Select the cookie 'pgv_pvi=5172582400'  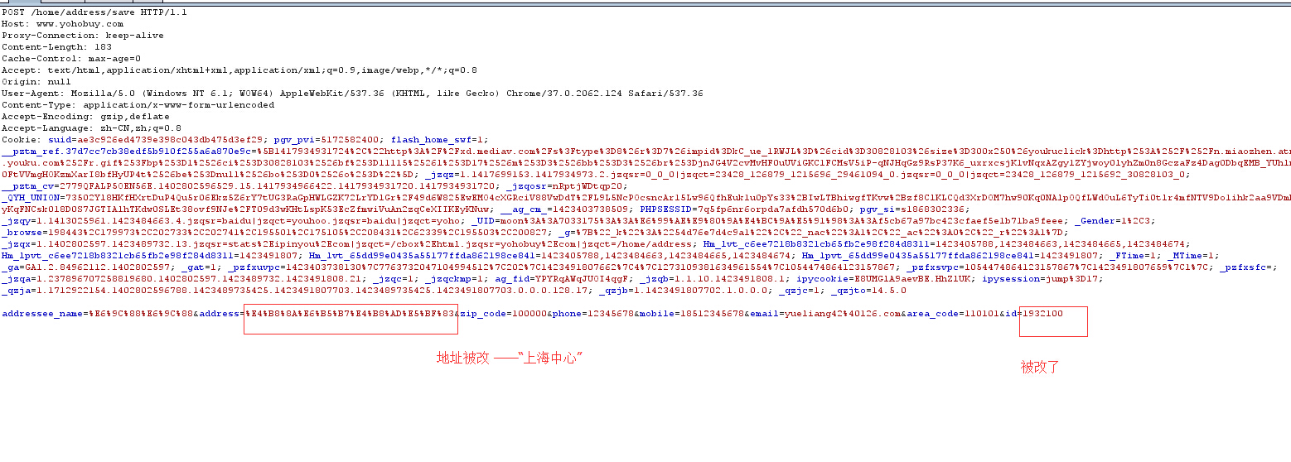pyautogui.click(x=327, y=140)
